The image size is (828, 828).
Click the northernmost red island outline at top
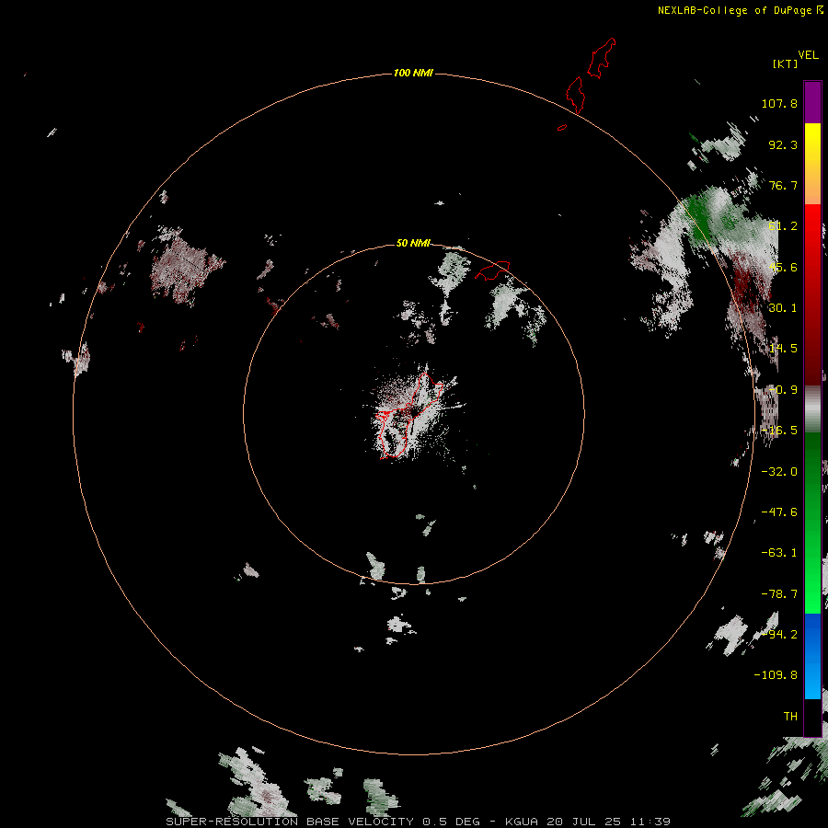[x=602, y=58]
